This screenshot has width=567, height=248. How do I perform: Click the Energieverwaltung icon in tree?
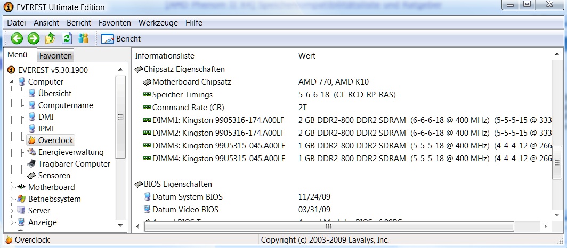pyautogui.click(x=32, y=152)
